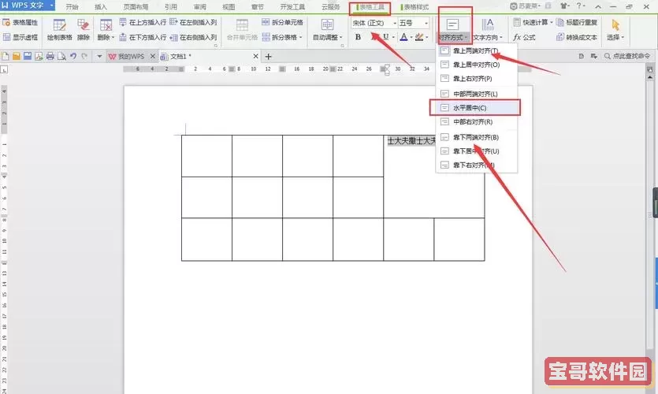Image resolution: width=658 pixels, height=394 pixels.
Task: Open the 审阅 ribbon tab
Action: 199,7
